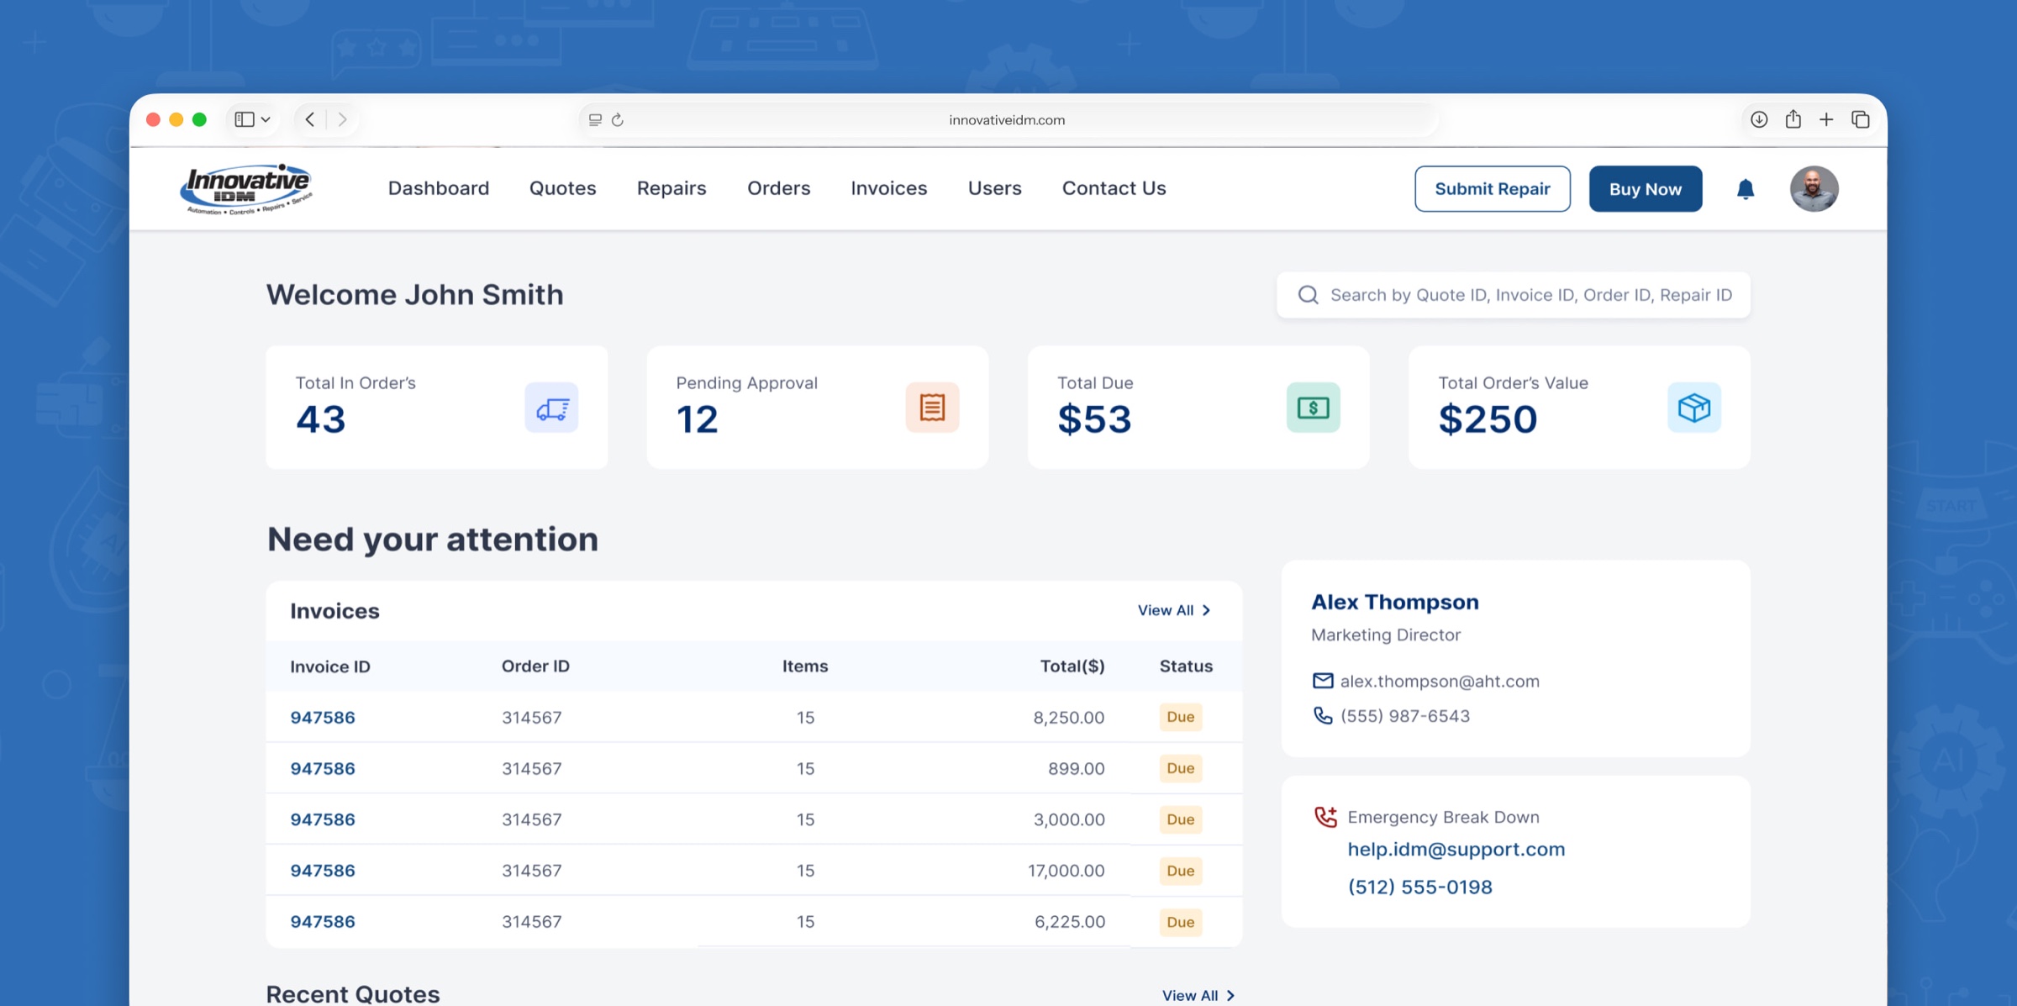Expand Invoices View All chevron
Image resolution: width=2017 pixels, height=1006 pixels.
(x=1207, y=610)
